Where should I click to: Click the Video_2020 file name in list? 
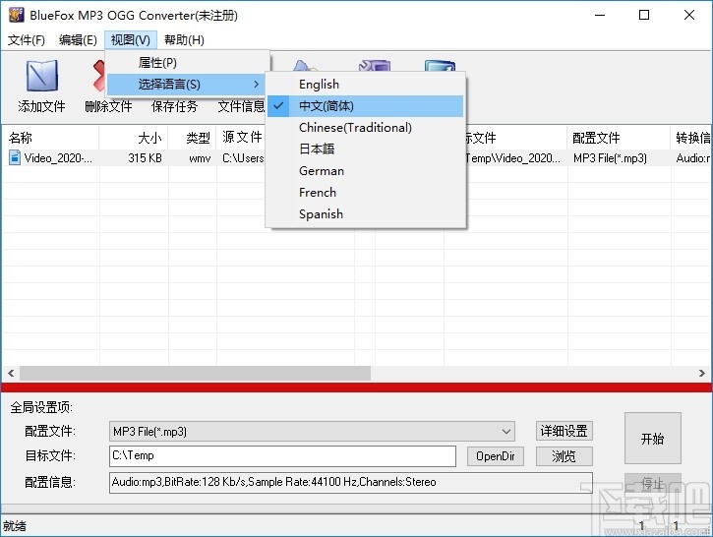pos(58,157)
